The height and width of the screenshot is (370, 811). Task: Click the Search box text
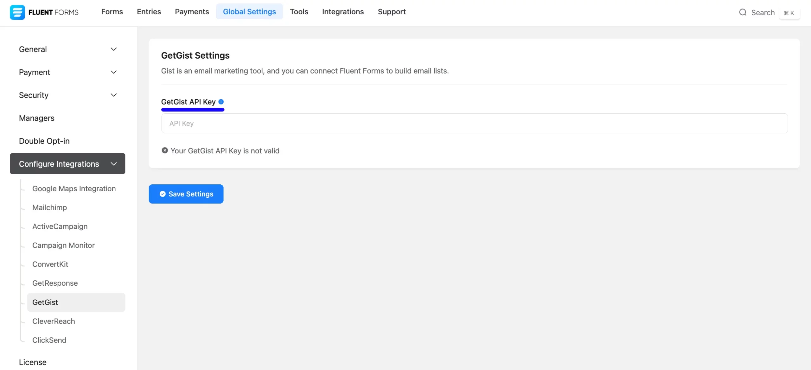(x=763, y=13)
